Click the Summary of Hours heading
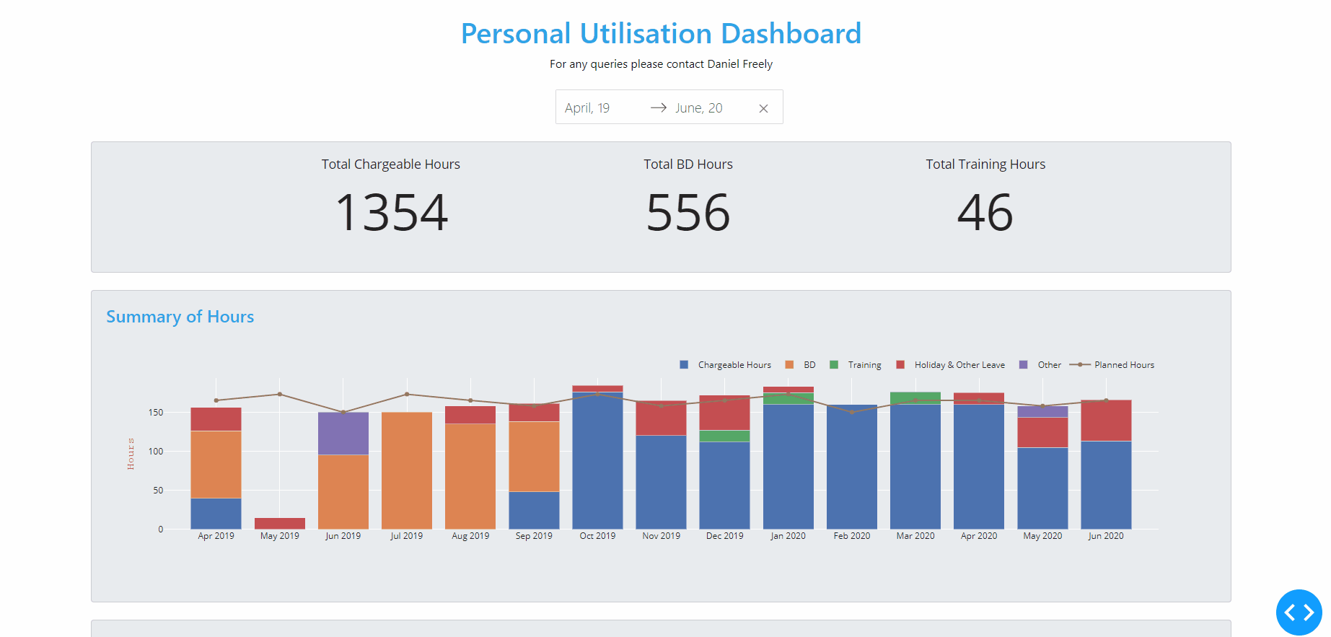This screenshot has width=1331, height=637. pyautogui.click(x=180, y=317)
